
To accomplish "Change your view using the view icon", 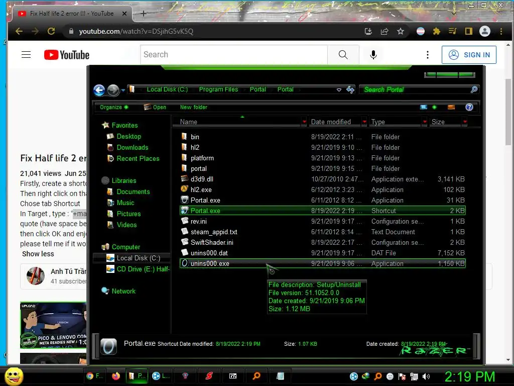I will (424, 107).
